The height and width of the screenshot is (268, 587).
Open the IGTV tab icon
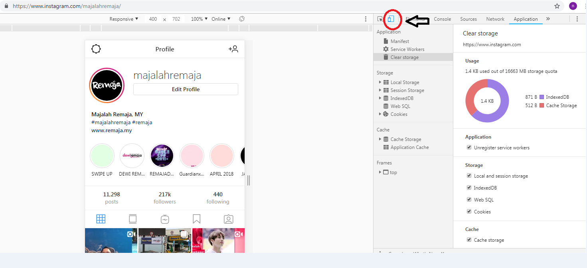tap(164, 219)
